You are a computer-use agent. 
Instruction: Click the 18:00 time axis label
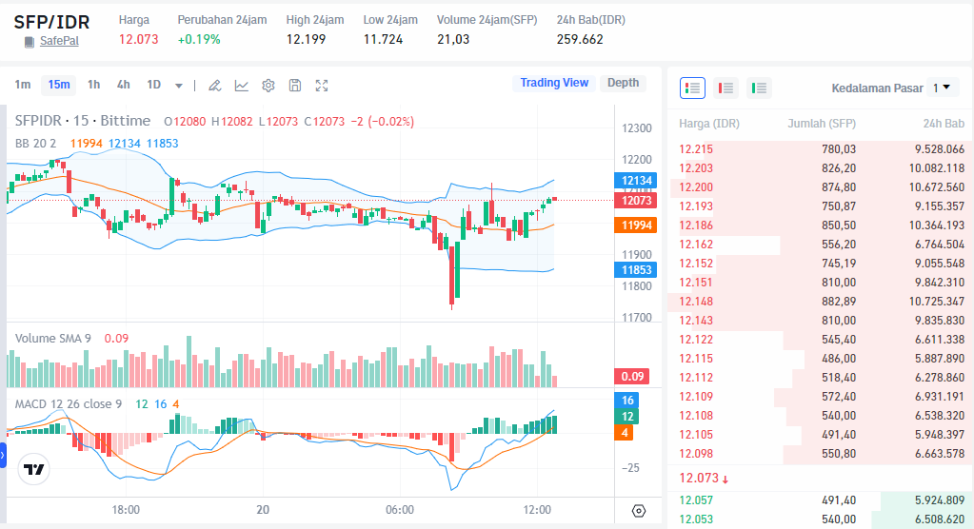(x=126, y=510)
